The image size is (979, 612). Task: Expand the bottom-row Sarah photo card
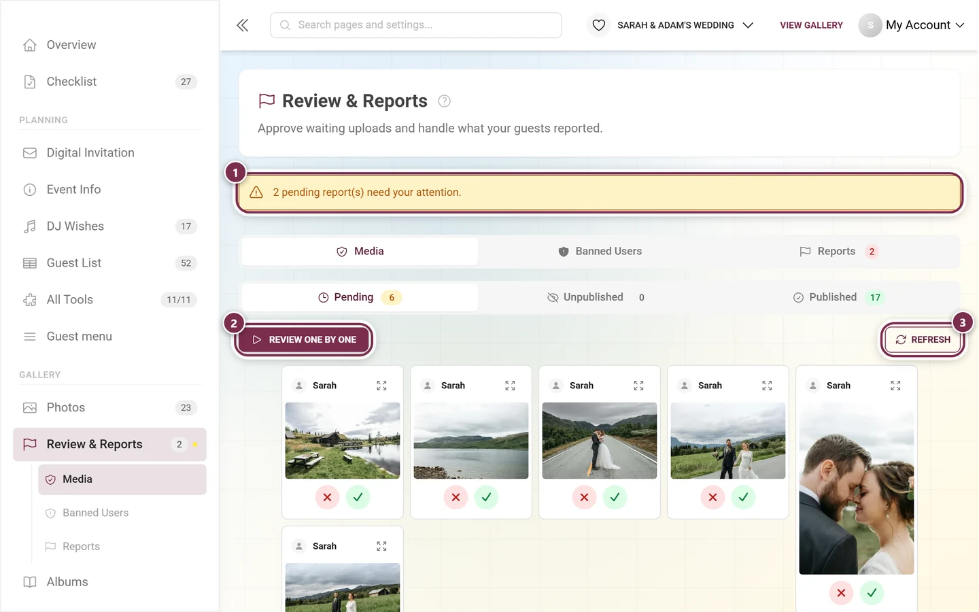coord(381,546)
